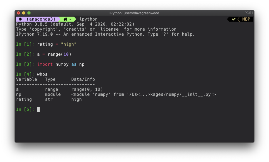Toggle zoom with the green traffic light
The height and width of the screenshot is (162, 269).
click(29, 12)
